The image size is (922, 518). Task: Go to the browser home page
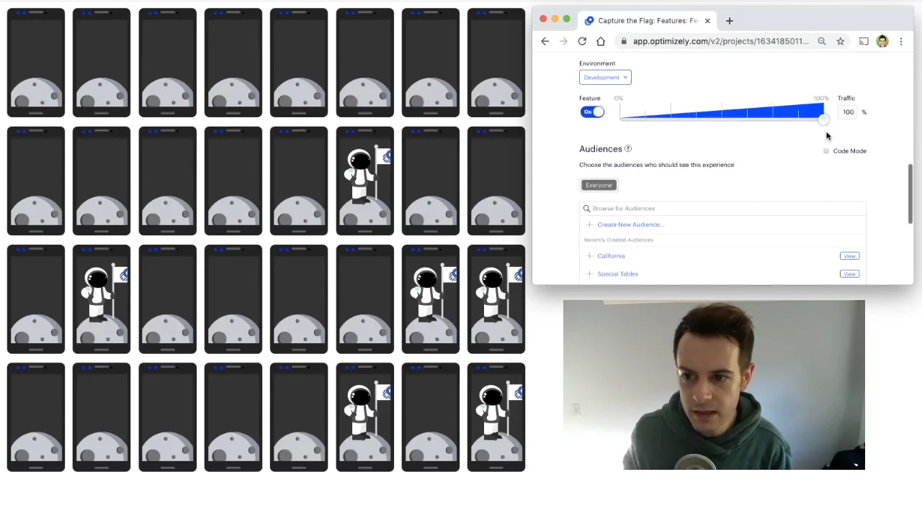[601, 42]
